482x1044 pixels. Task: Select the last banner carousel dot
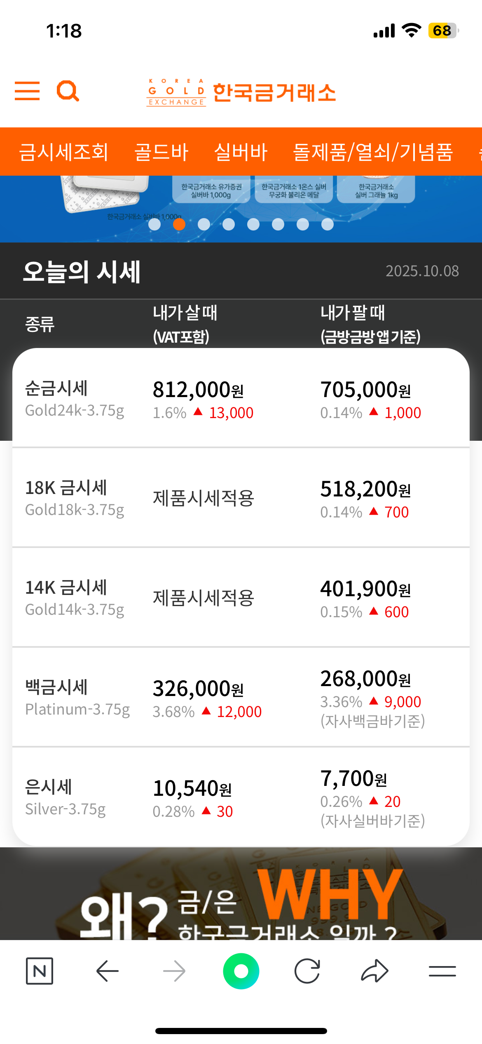click(328, 224)
